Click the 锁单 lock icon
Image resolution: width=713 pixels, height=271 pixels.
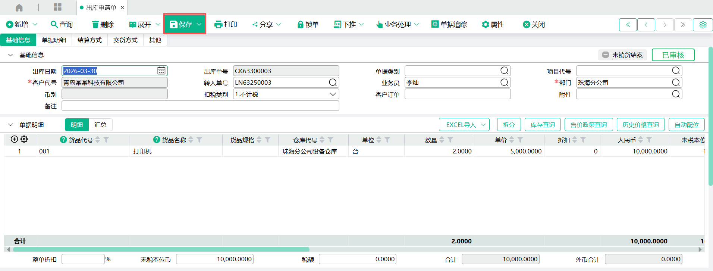300,25
